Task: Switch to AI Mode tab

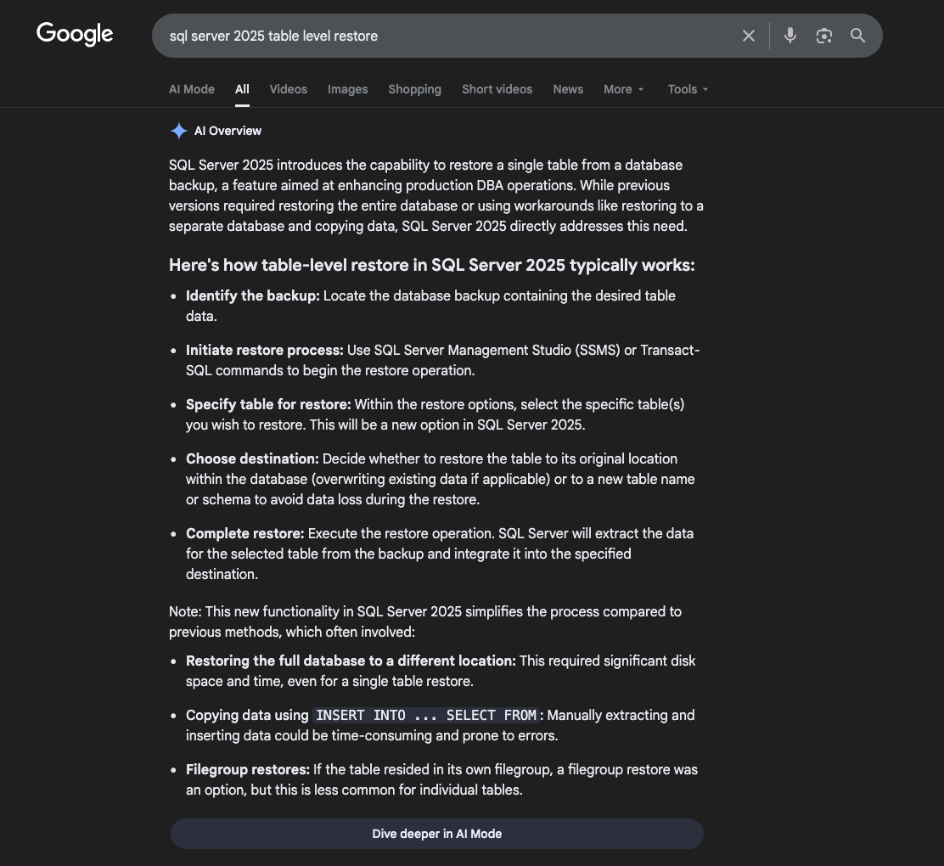Action: tap(191, 89)
